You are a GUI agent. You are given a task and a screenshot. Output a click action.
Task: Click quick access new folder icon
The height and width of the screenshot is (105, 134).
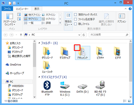pyautogui.click(x=14, y=3)
